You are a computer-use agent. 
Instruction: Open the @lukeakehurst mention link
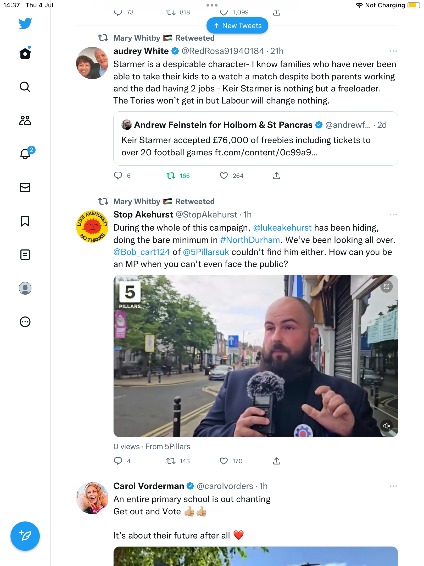click(x=282, y=228)
